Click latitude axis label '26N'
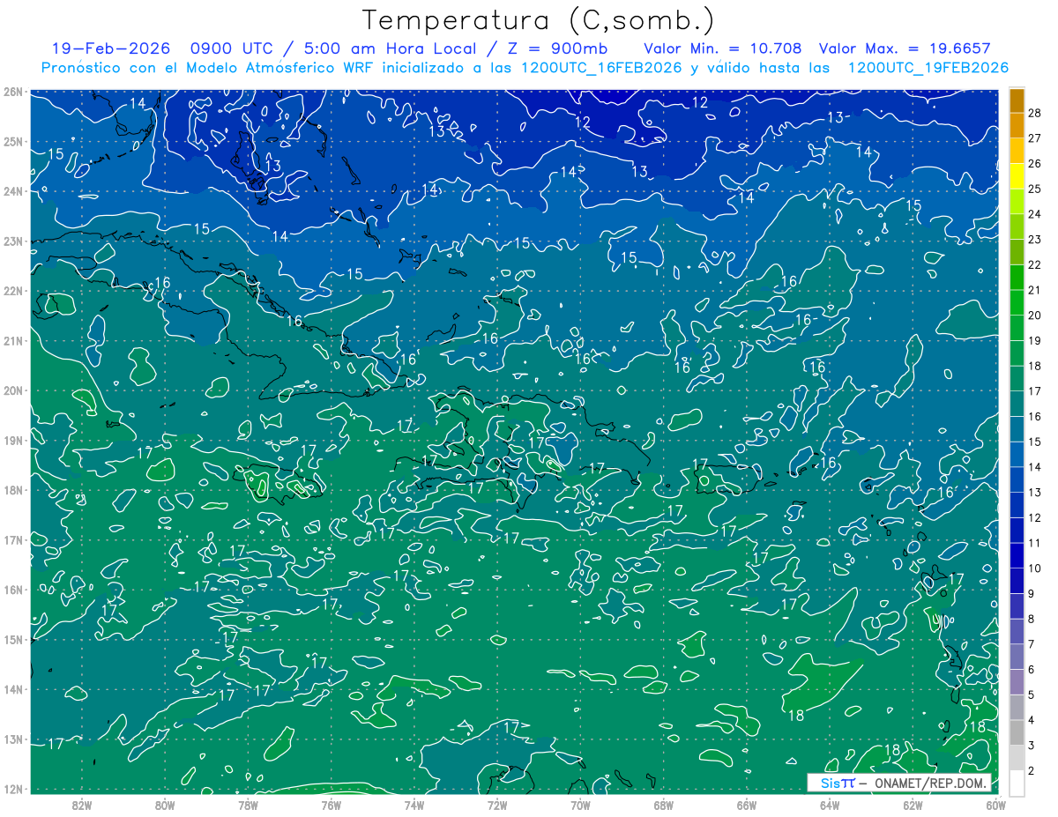Image resolution: width=1058 pixels, height=817 pixels. point(12,92)
